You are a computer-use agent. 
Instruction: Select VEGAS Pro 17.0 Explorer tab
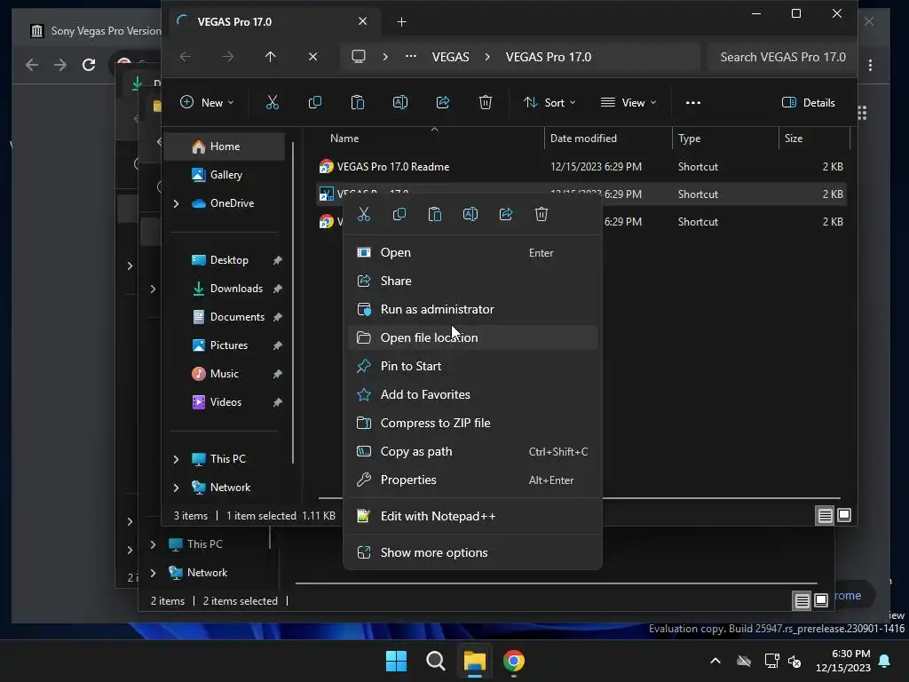(277, 22)
